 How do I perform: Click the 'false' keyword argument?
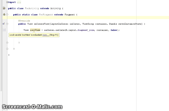click(114, 30)
